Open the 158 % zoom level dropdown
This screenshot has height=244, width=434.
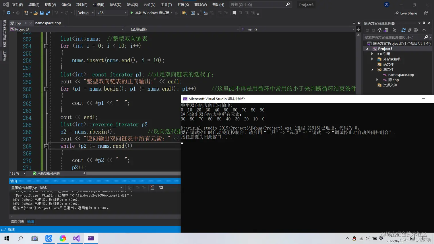click(x=18, y=173)
